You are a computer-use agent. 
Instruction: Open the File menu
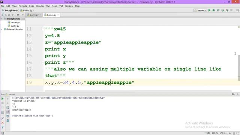click(x=3, y=6)
